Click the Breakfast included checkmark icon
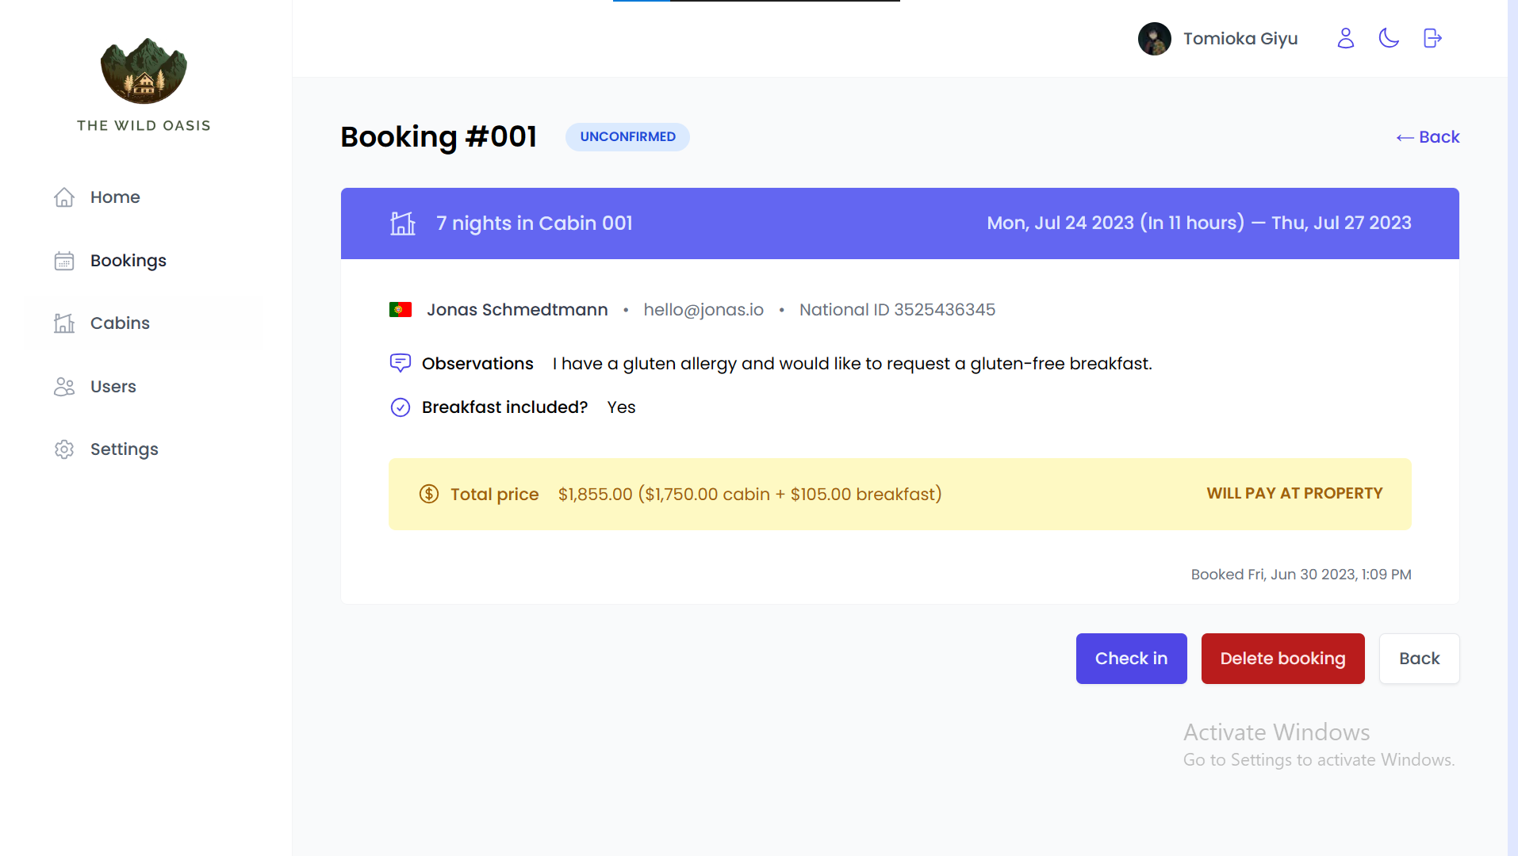Screen dimensions: 1518x856 pyautogui.click(x=401, y=407)
